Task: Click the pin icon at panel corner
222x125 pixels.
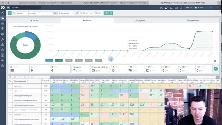Action: point(219,12)
